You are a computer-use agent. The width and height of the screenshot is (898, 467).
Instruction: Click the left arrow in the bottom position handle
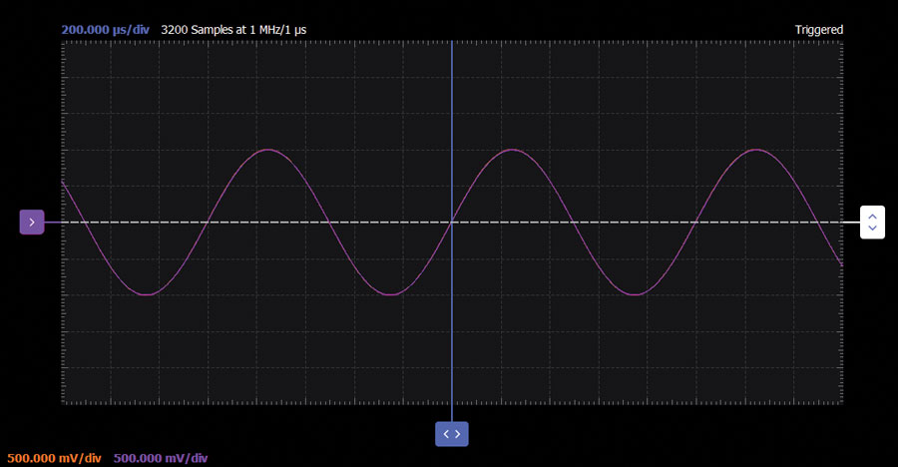coord(446,433)
